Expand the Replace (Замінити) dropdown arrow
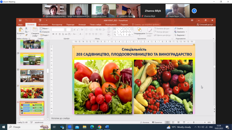 click(186, 32)
